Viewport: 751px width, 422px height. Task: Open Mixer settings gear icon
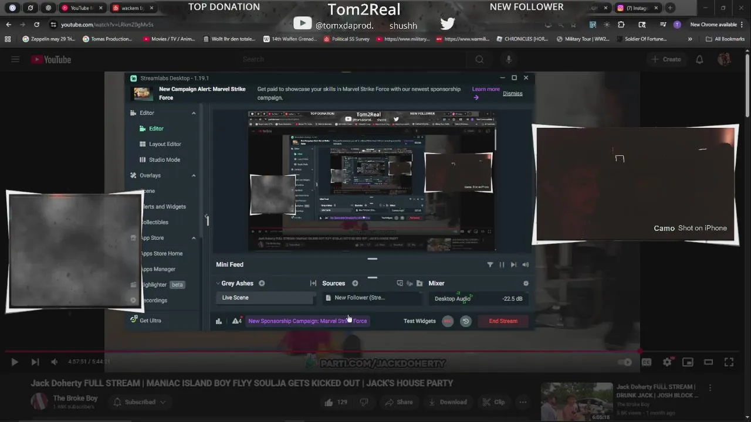pyautogui.click(x=526, y=283)
